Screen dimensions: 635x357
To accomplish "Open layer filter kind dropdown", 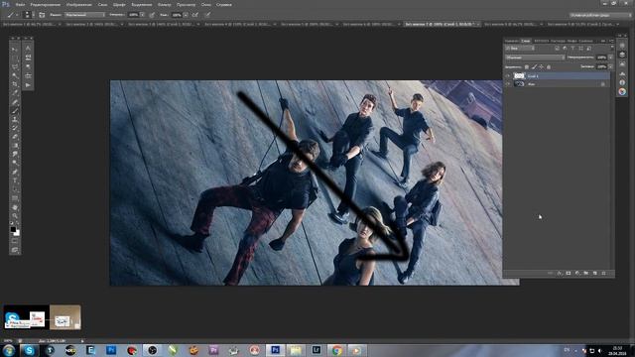I will tap(520, 49).
